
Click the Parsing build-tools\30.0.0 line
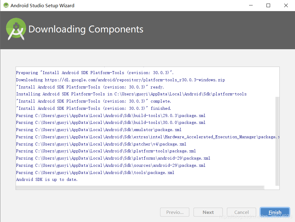[111, 122]
